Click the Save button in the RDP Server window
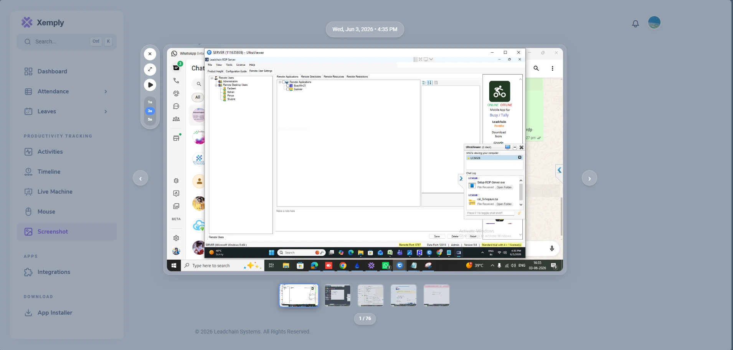Screen dimensions: 733x350 tap(437, 237)
